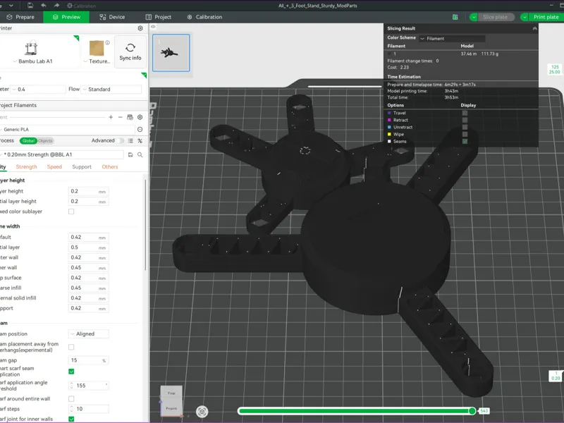Enable seam placement away from overhangs checkbox
The image size is (564, 423).
71,347
